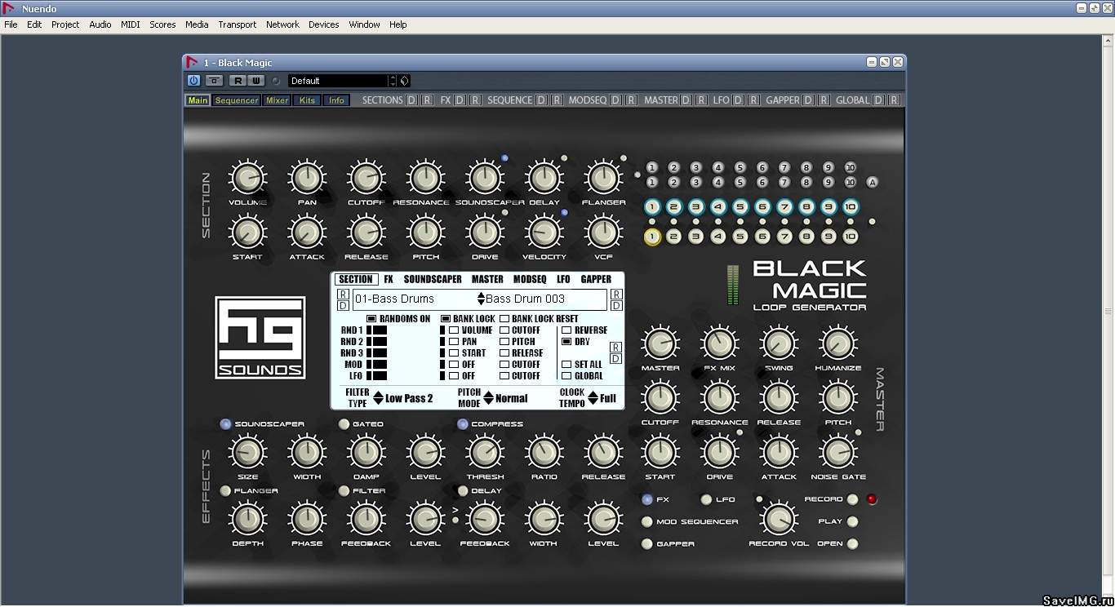1115x607 pixels.
Task: Click the section VOLUME knob
Action: (247, 179)
